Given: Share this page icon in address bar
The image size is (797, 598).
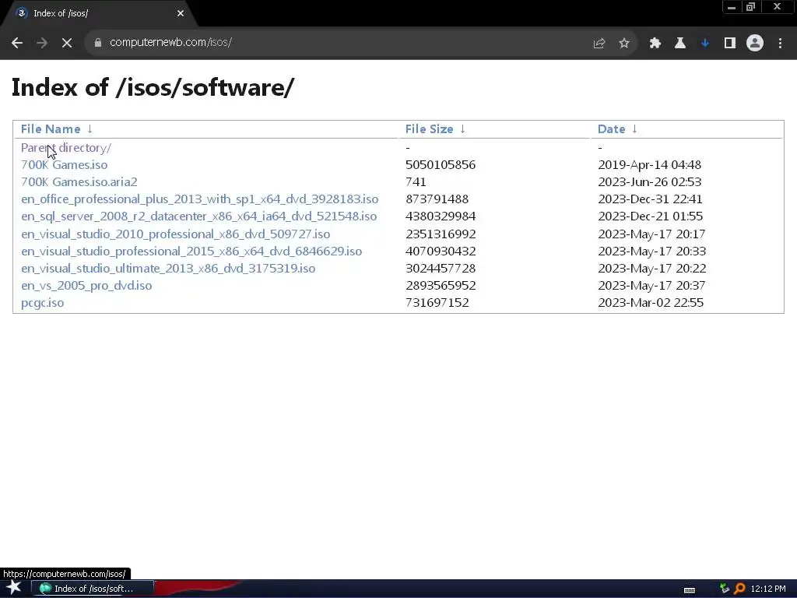Looking at the screenshot, I should [599, 44].
